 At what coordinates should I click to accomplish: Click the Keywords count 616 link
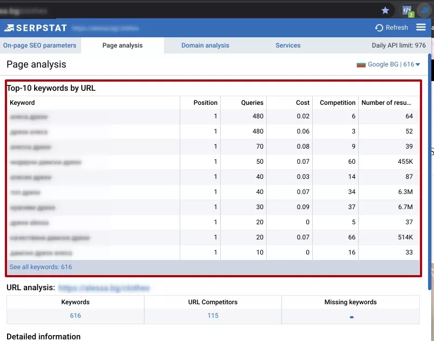[x=75, y=316]
